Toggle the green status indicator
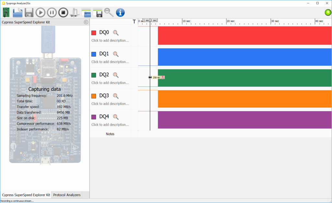This screenshot has height=203, width=332. pyautogui.click(x=327, y=12)
